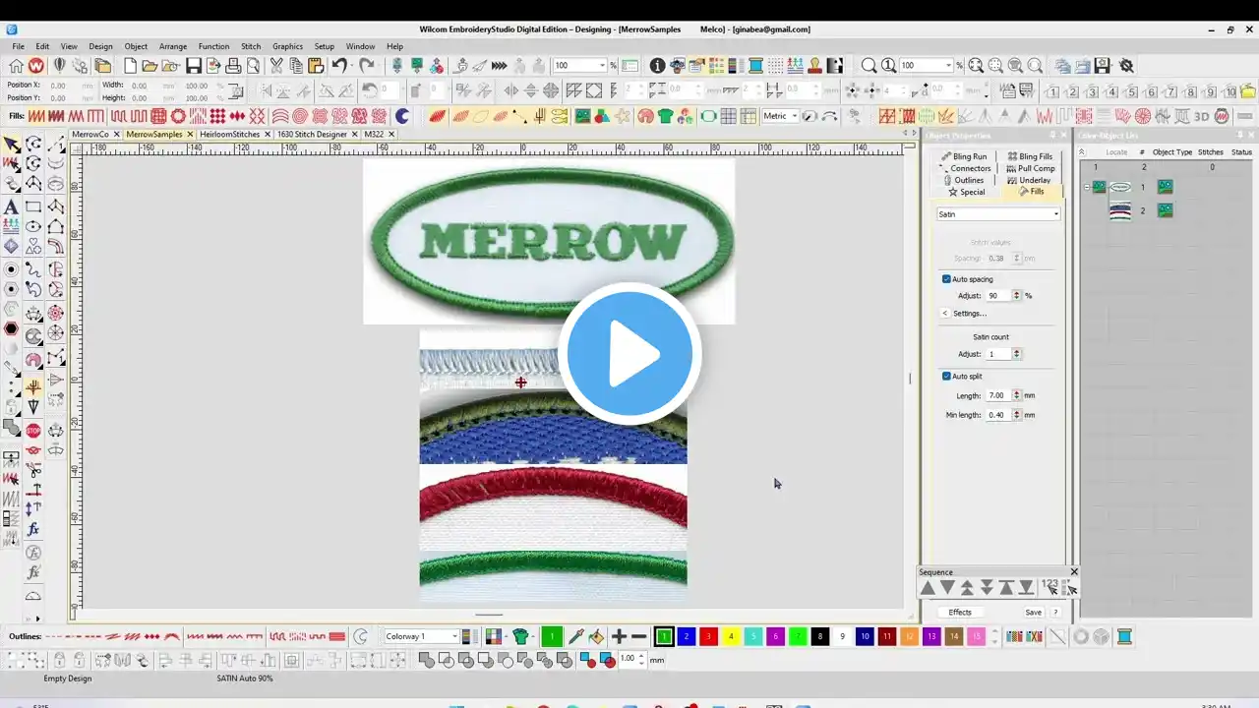Open the File menu
Viewport: 1259px width, 708px height.
(x=19, y=46)
